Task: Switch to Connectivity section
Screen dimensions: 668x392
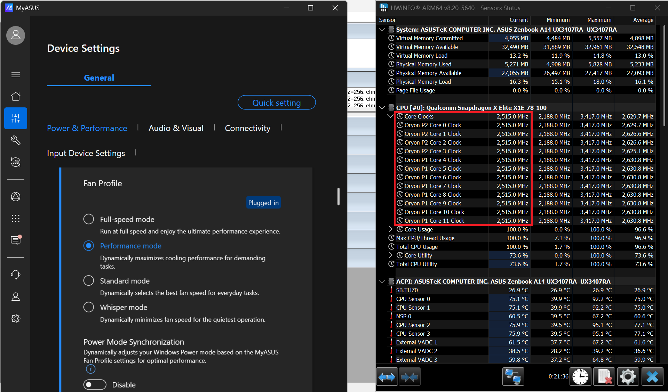Action: coord(247,128)
